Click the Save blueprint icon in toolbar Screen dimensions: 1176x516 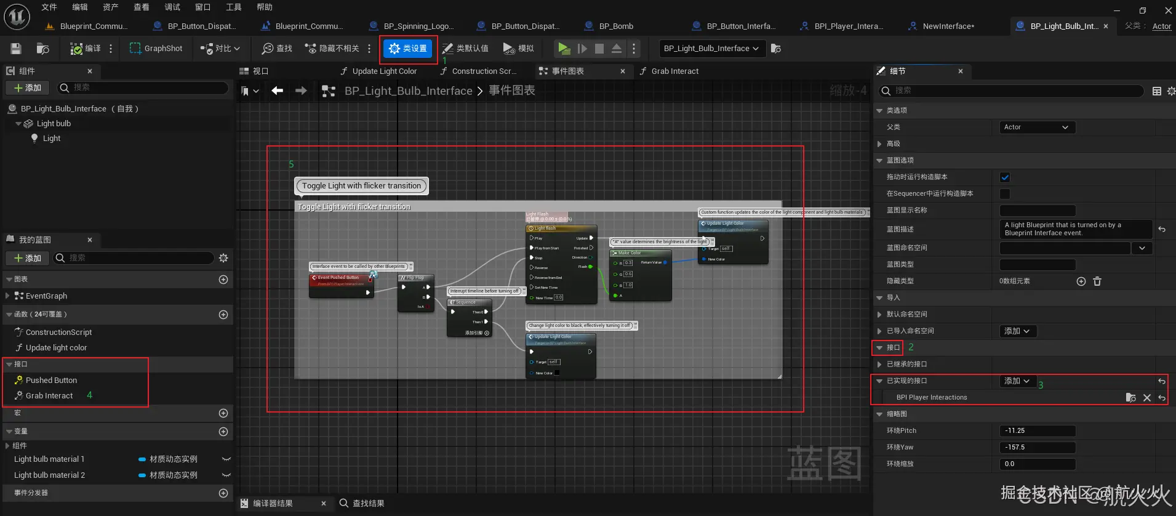(16, 49)
